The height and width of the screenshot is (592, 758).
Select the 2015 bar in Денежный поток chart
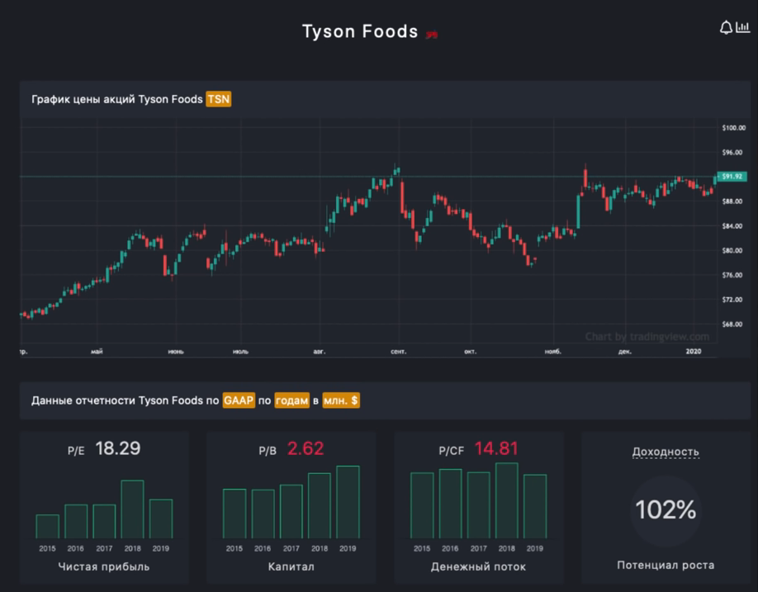tap(422, 505)
